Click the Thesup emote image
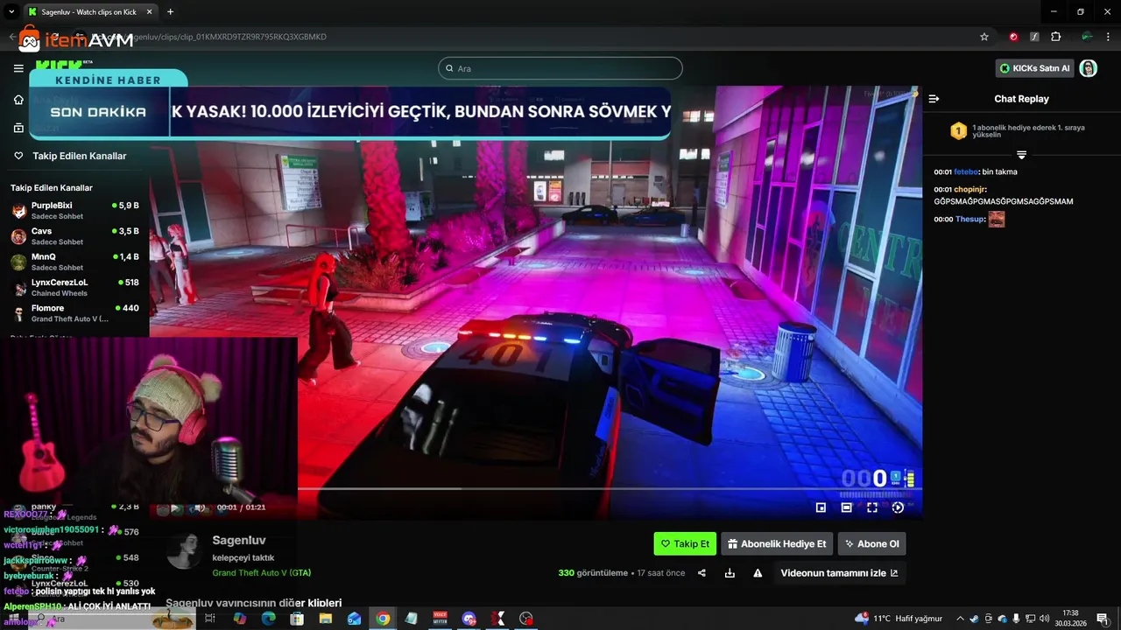The height and width of the screenshot is (630, 1121). point(997,220)
